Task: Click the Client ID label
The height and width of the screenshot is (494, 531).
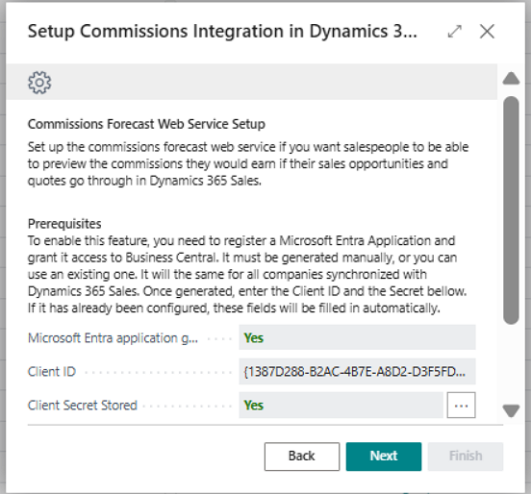Action: (52, 372)
